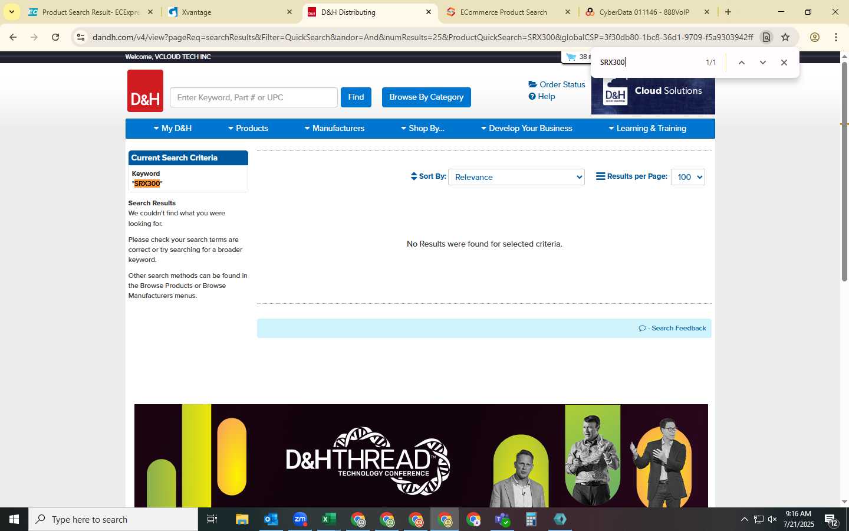Screen dimensions: 849x531
Task: Open the Windows Start menu
Action: point(14,519)
